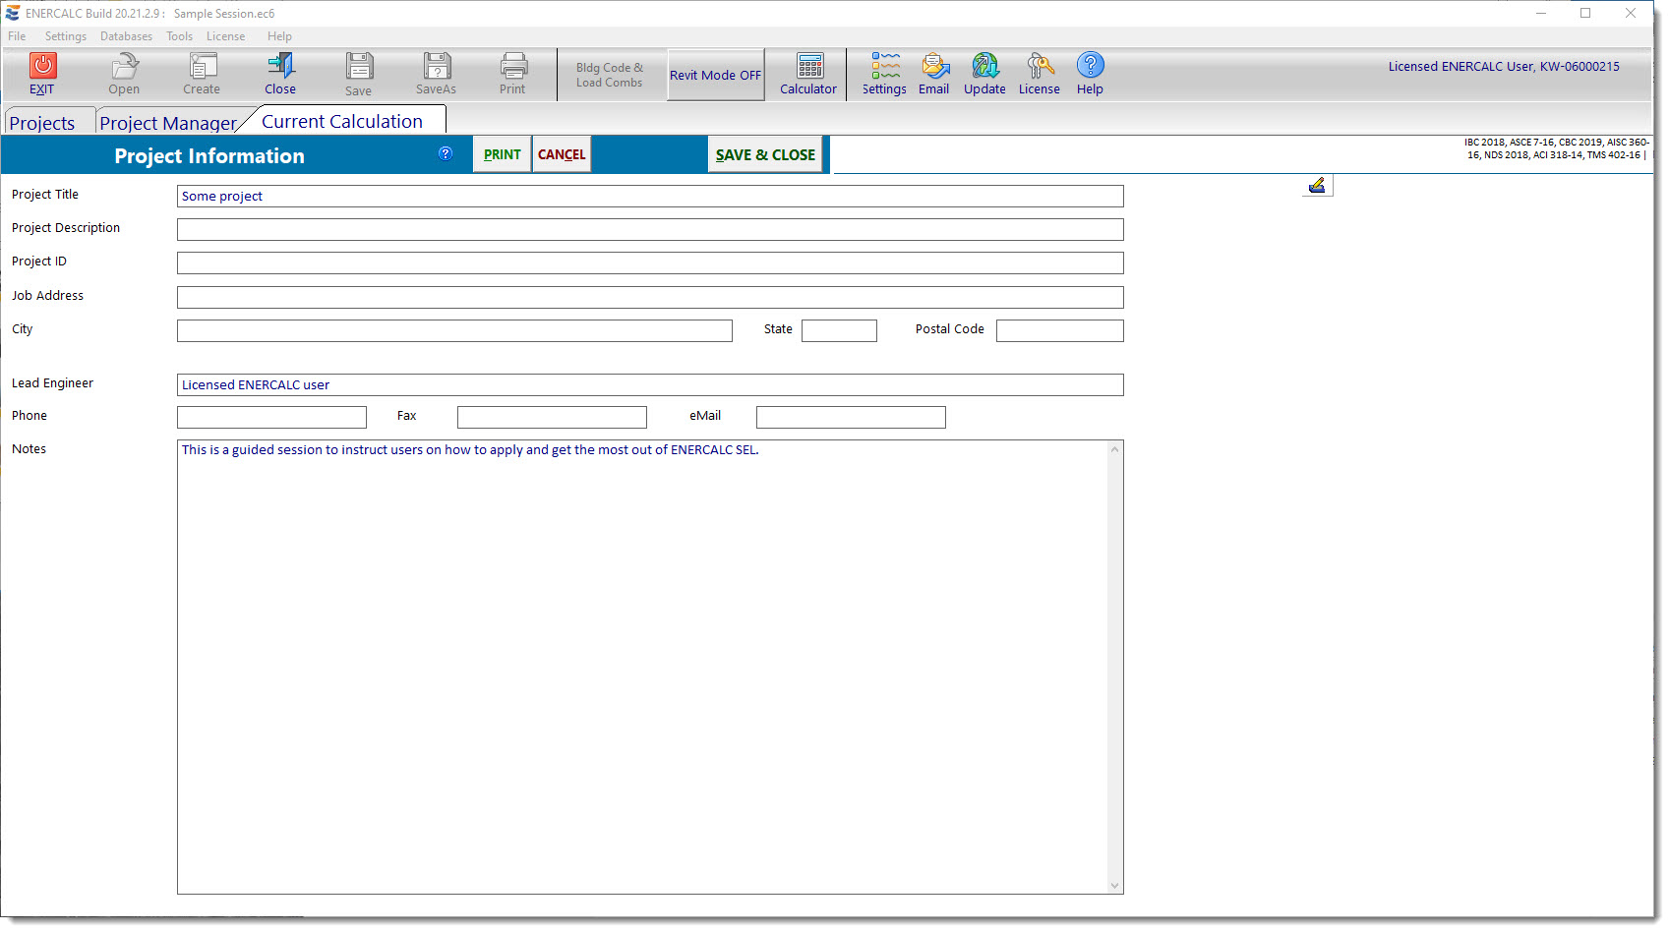The image size is (1669, 932).
Task: Switch to the Project Manager tab
Action: coord(167,123)
